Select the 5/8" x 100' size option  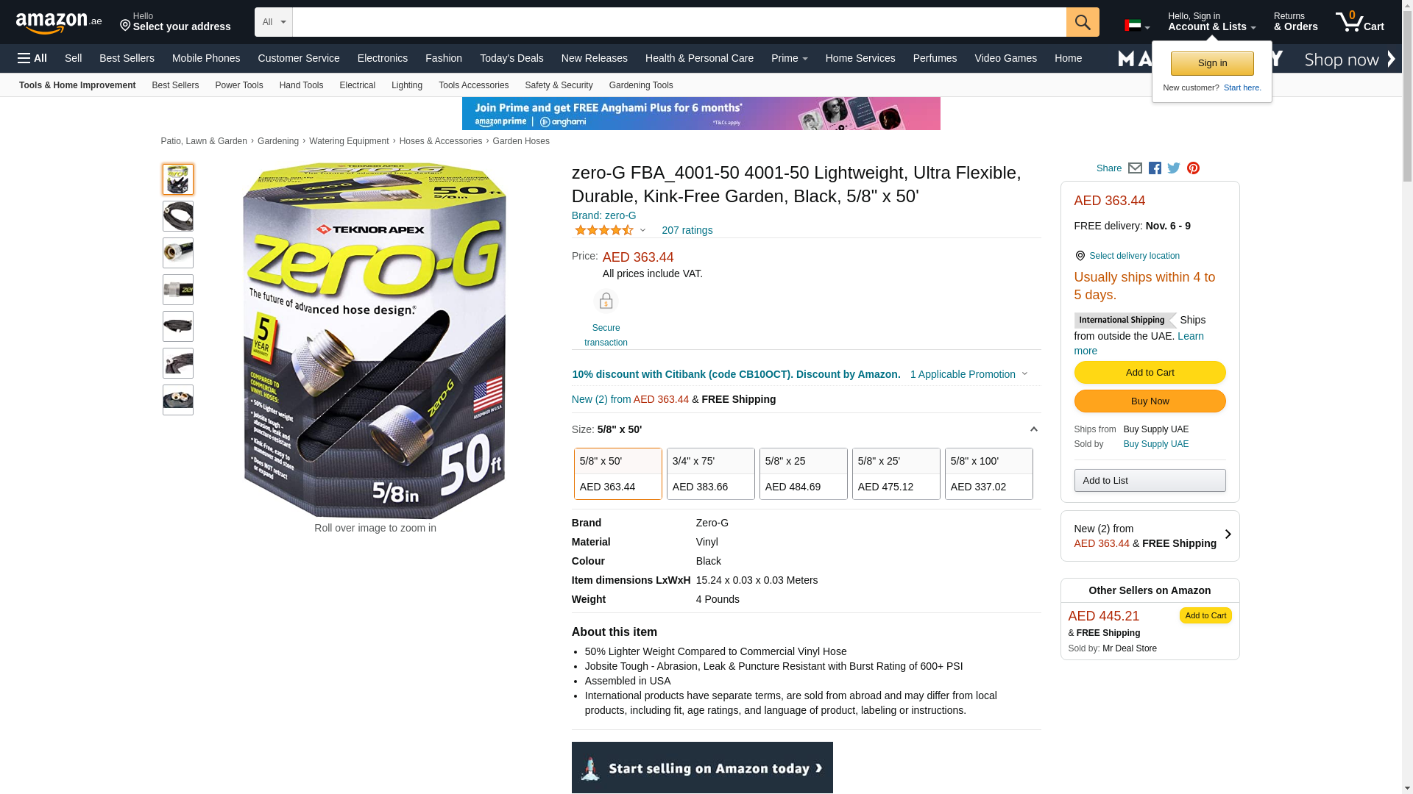(x=988, y=474)
